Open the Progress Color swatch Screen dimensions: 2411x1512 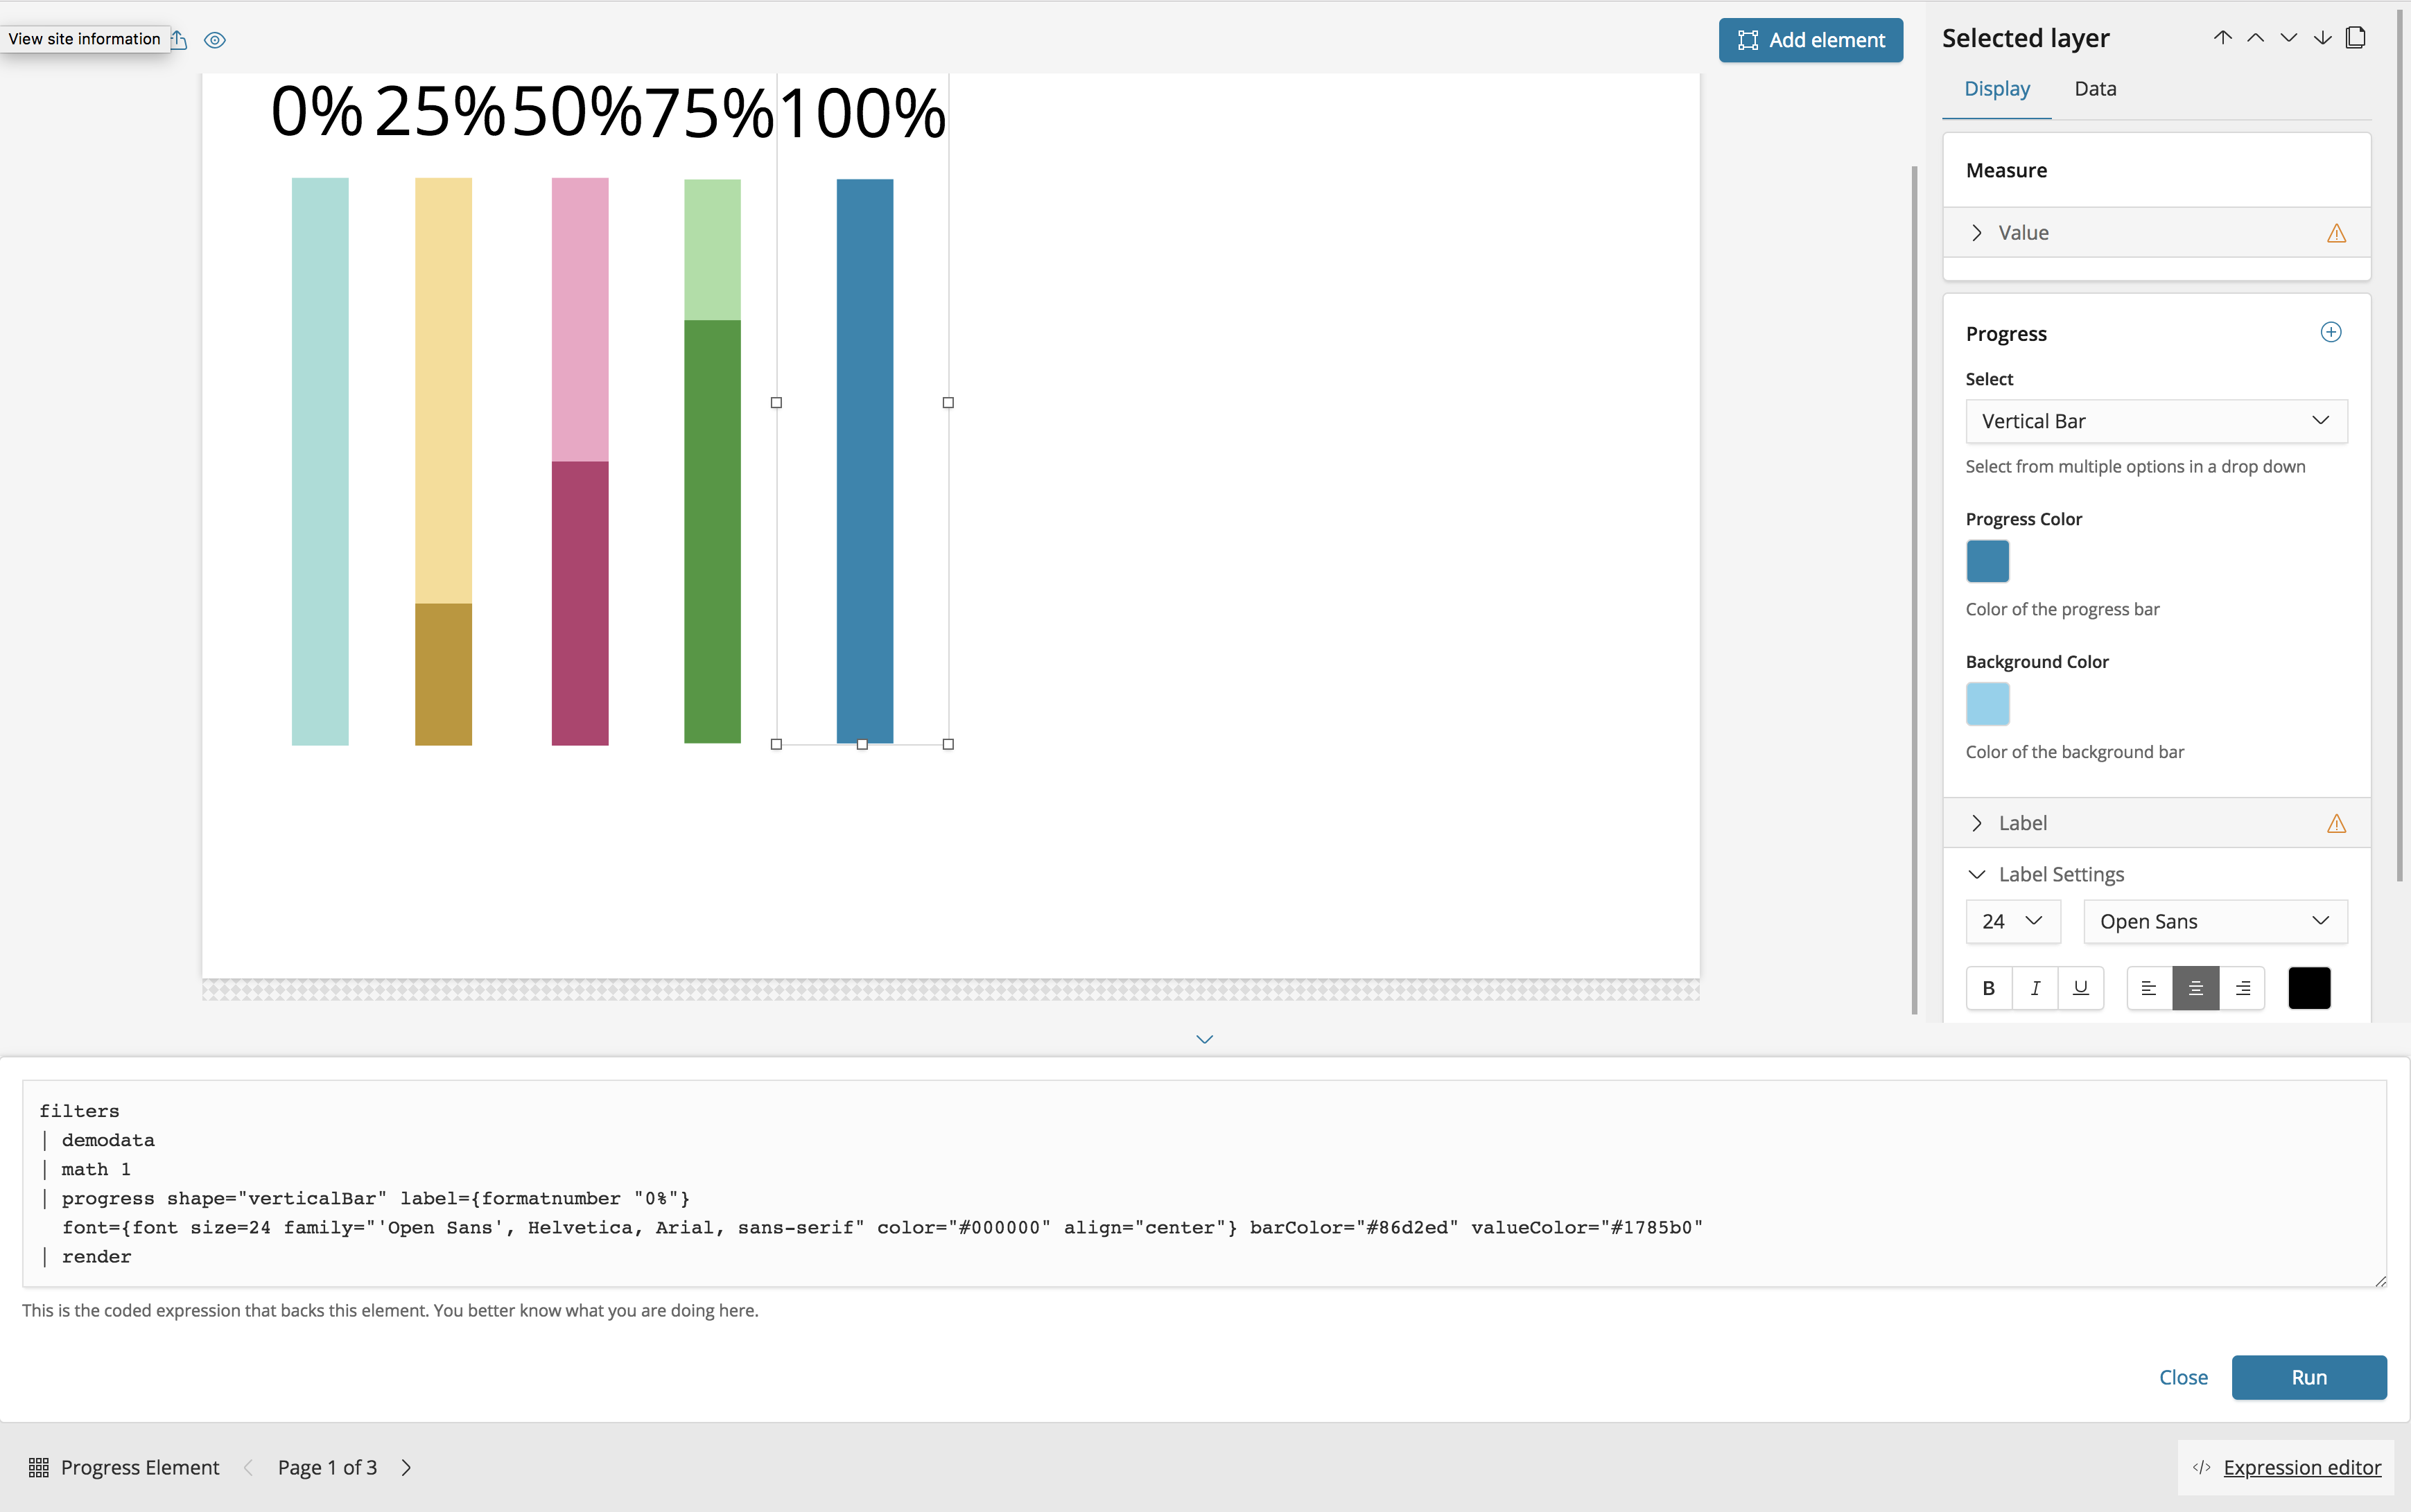click(x=1987, y=561)
